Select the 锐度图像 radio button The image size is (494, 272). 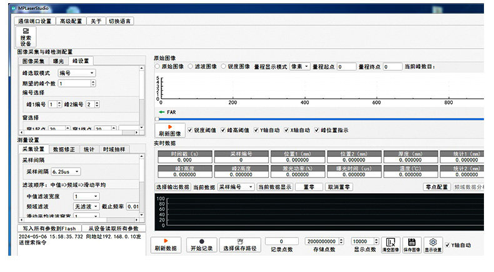[x=223, y=66]
